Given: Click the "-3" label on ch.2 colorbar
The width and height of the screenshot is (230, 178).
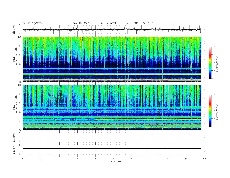Looking at the screenshot, I should tap(214, 95).
